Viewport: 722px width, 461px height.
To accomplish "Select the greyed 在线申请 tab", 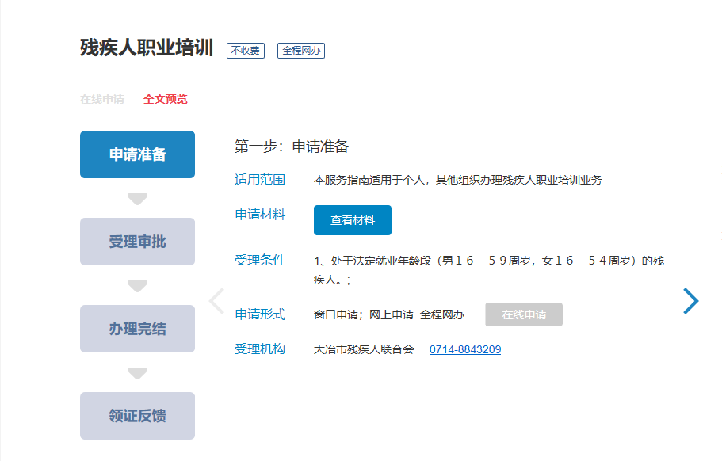I will (x=102, y=100).
